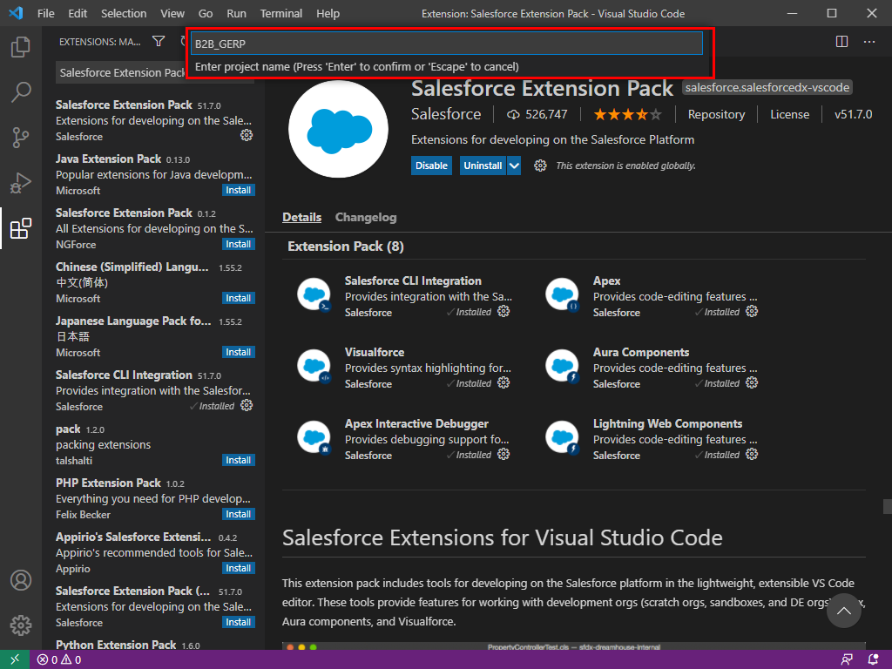Viewport: 892px width, 669px height.
Task: Click the salesforce.salesforcedx-vscode identifier
Action: (x=767, y=88)
